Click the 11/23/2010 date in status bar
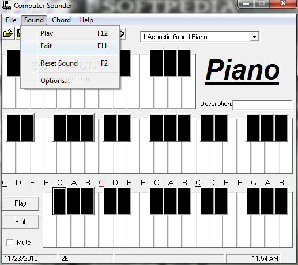This screenshot has width=298, height=265. (x=21, y=259)
